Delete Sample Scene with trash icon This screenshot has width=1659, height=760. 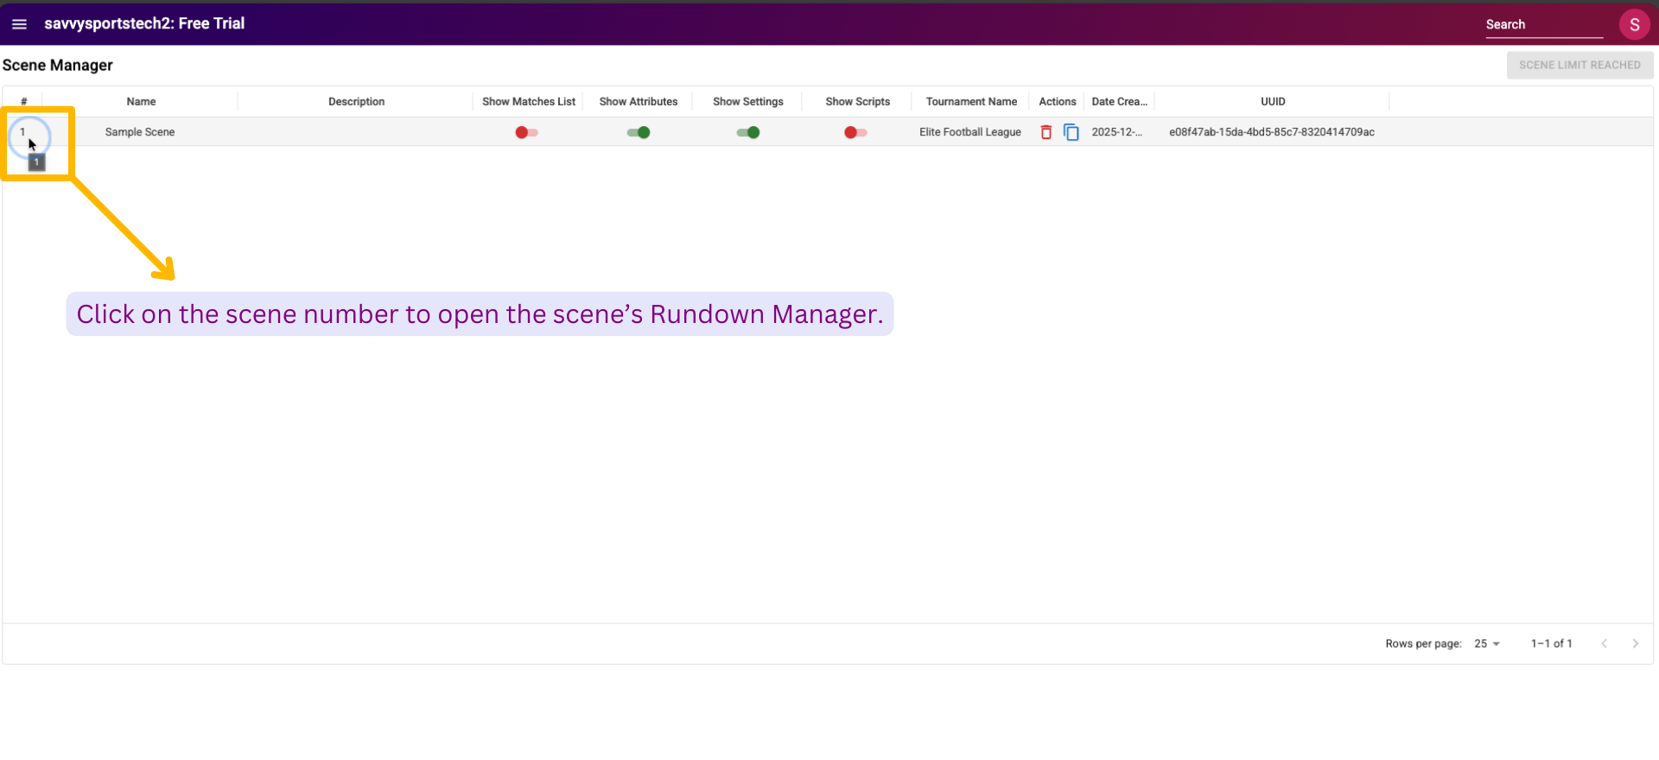(1046, 132)
